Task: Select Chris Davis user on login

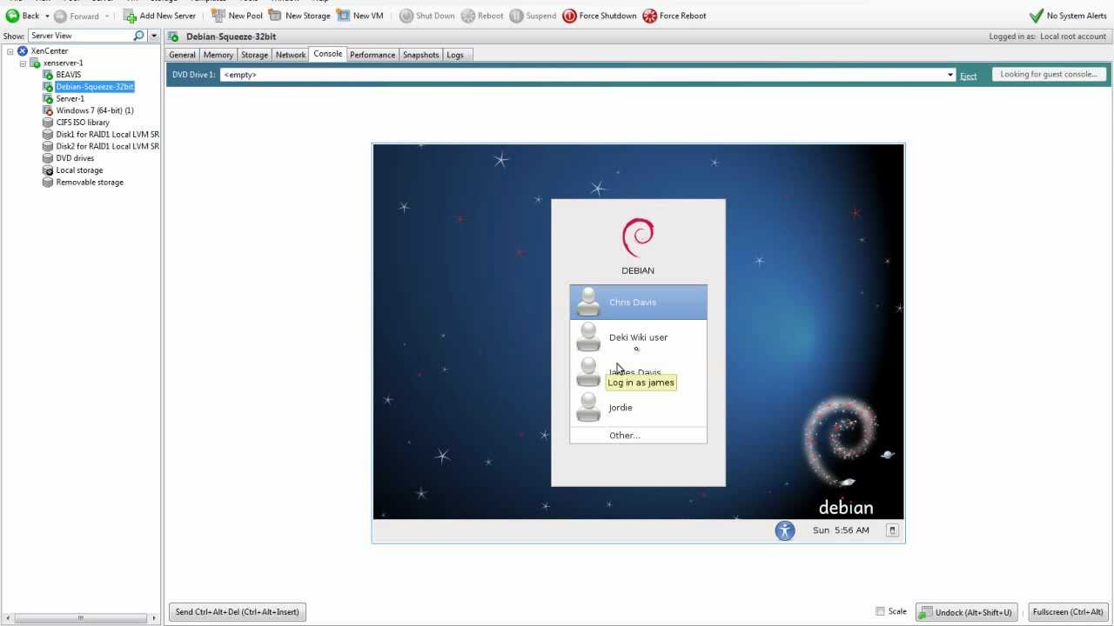Action: pyautogui.click(x=638, y=303)
